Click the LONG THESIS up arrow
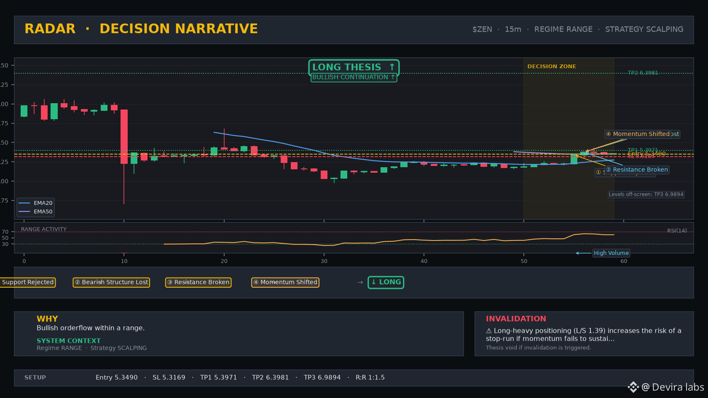Screen dimensions: 708x398 (392, 67)
